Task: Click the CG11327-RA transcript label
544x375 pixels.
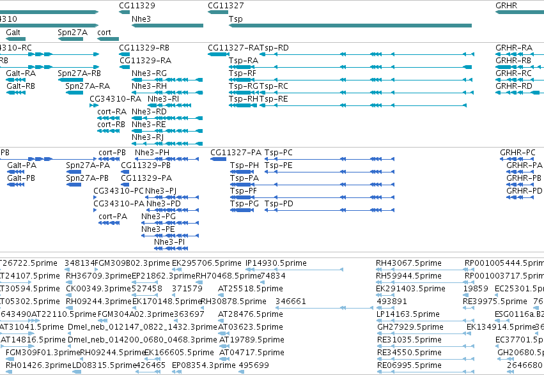Action: click(x=233, y=48)
